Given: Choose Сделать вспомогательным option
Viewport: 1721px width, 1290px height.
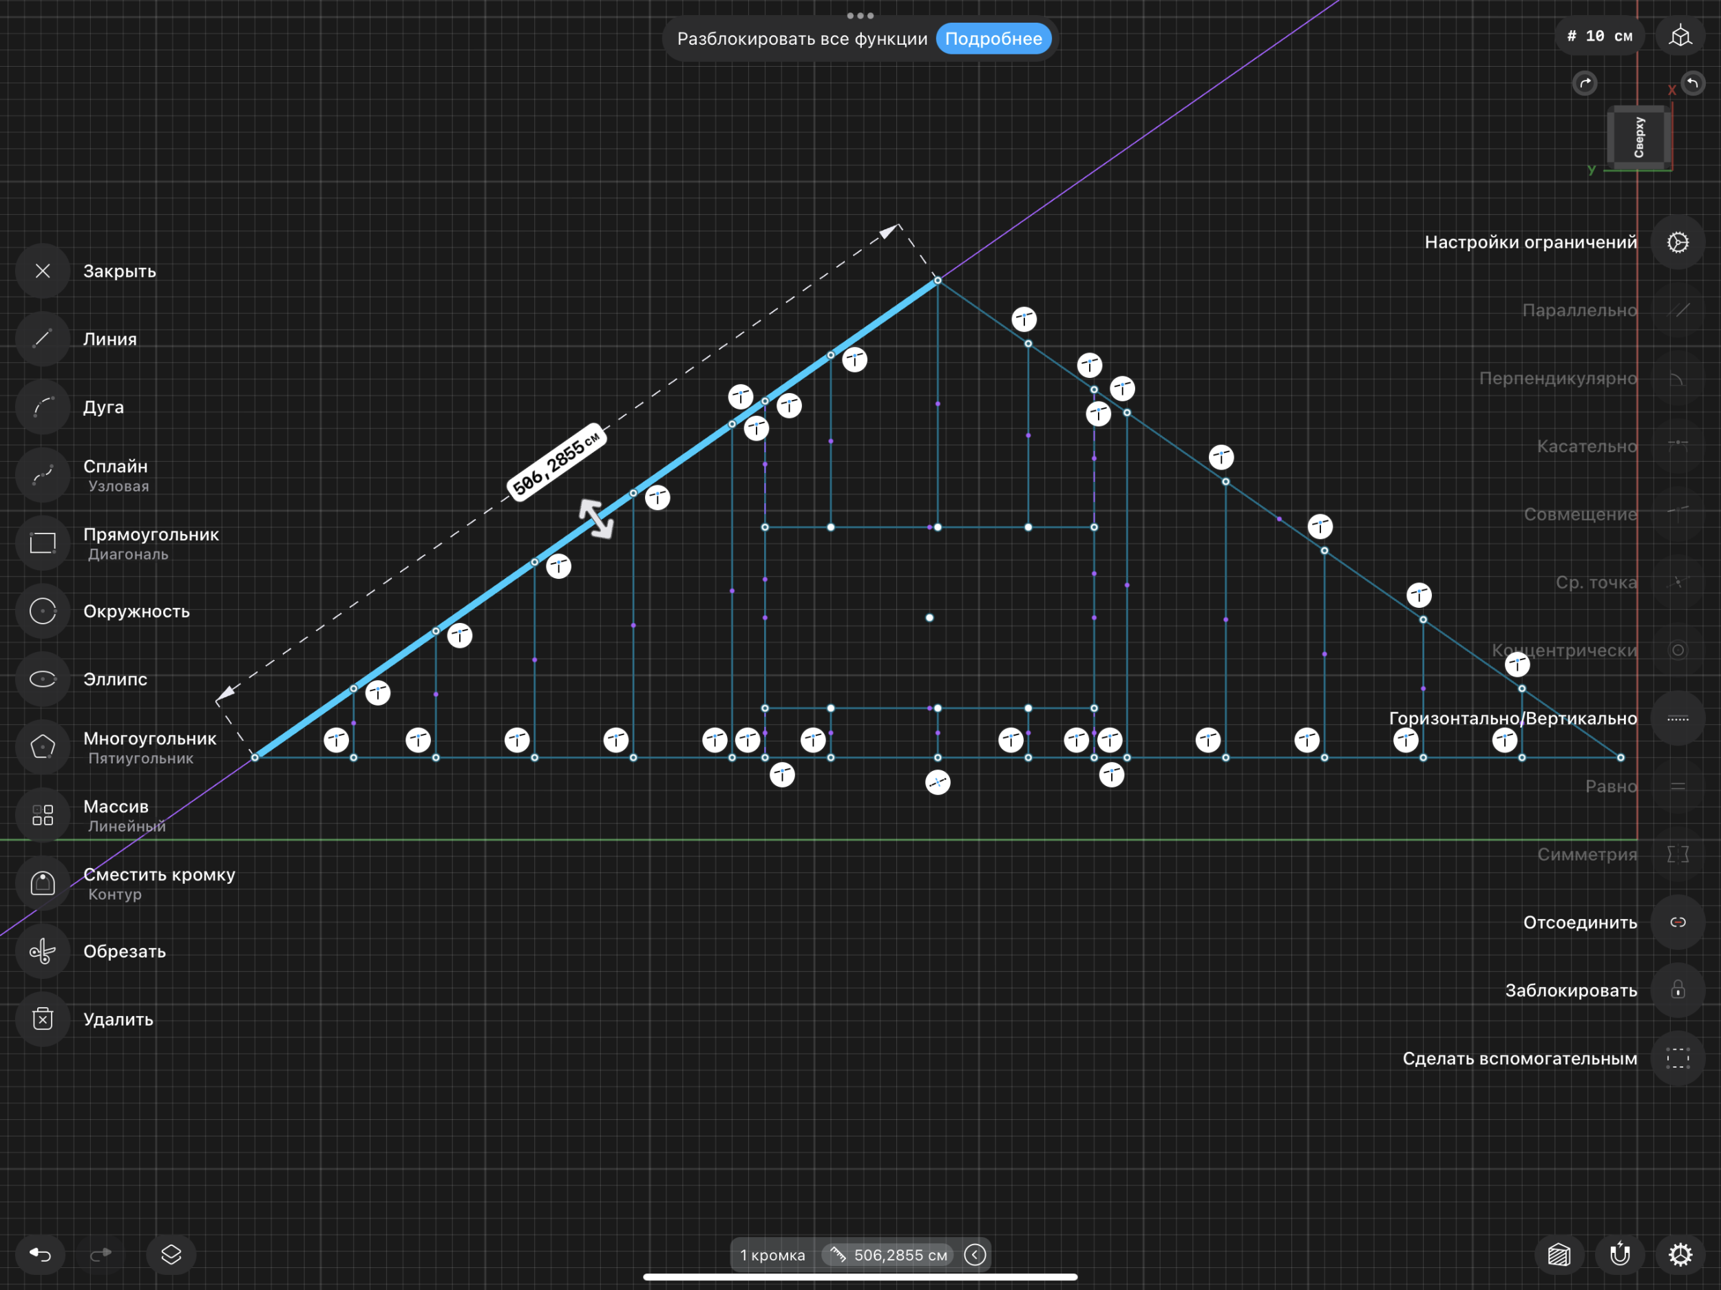Looking at the screenshot, I should click(x=1678, y=1059).
